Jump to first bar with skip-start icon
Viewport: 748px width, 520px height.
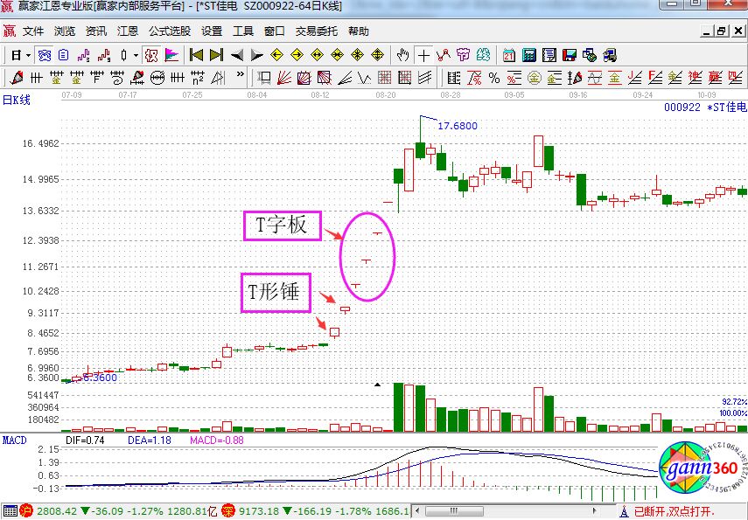click(198, 55)
